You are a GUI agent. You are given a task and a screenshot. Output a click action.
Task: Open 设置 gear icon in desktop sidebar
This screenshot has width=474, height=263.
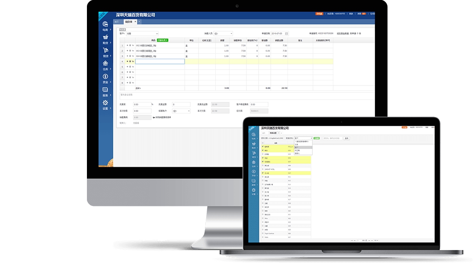[x=105, y=104]
